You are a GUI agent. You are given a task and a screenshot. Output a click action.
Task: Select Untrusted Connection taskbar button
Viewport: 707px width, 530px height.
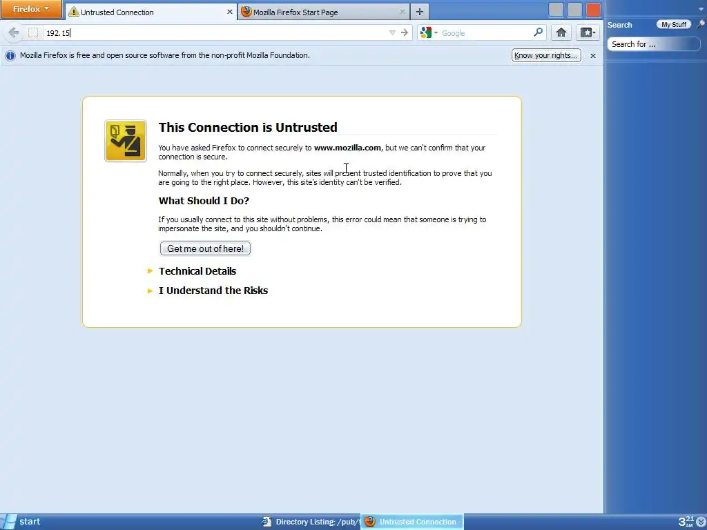413,522
